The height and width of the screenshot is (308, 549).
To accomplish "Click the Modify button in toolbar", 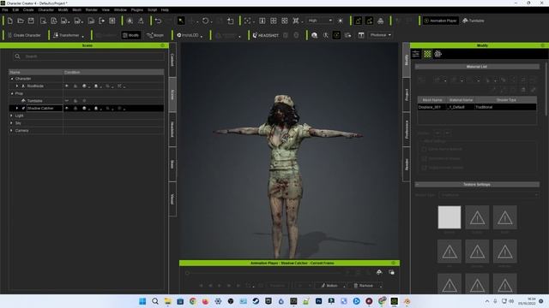I will point(131,35).
